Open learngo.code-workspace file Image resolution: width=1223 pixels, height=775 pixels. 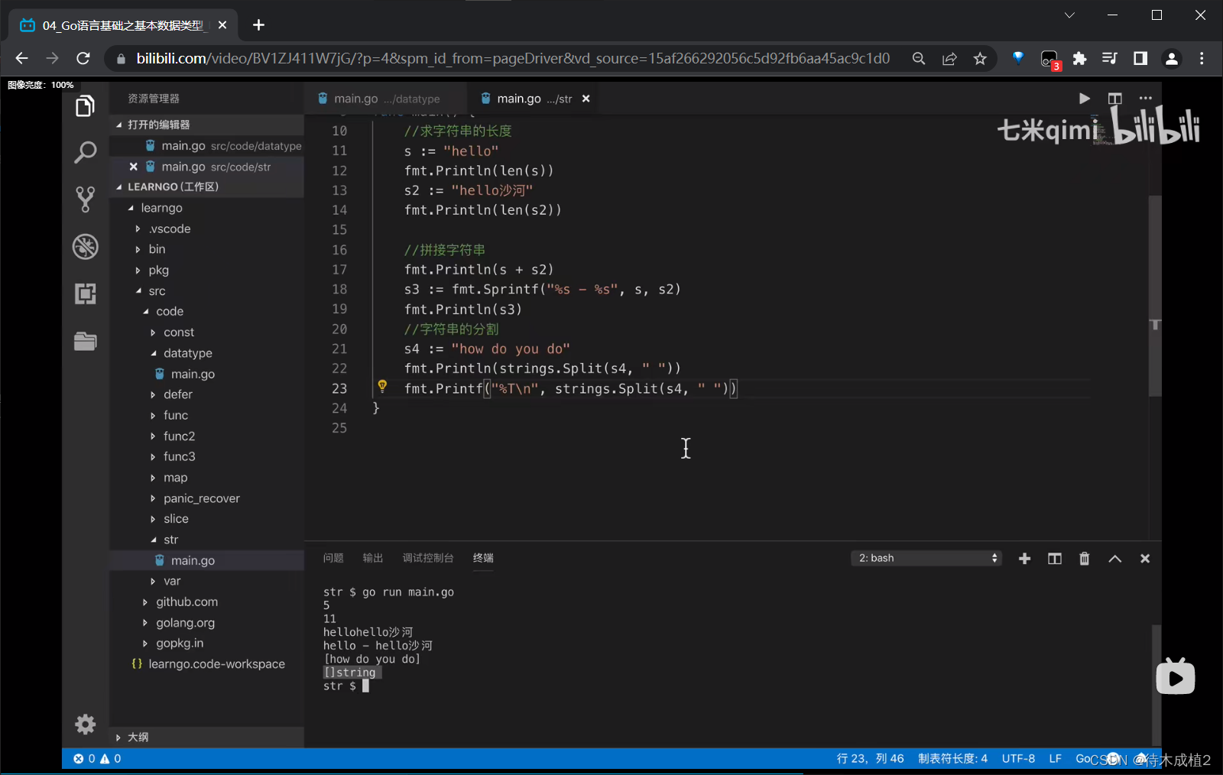tap(216, 664)
